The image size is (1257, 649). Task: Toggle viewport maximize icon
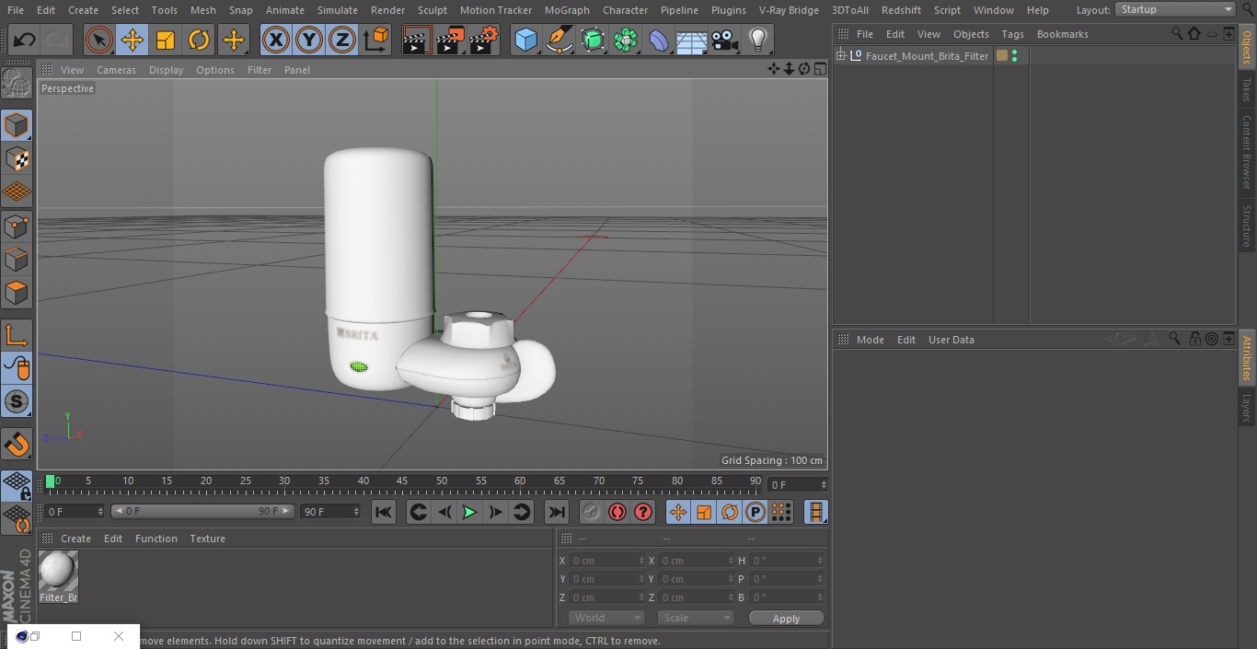pos(819,69)
